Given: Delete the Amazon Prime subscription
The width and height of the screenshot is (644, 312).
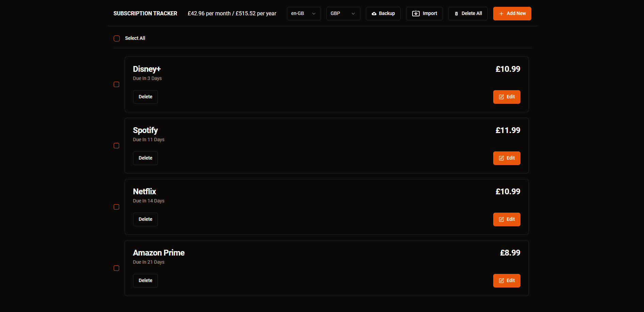Looking at the screenshot, I should click(x=145, y=281).
